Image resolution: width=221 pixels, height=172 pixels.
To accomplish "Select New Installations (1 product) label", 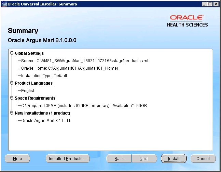I will 42,113.
